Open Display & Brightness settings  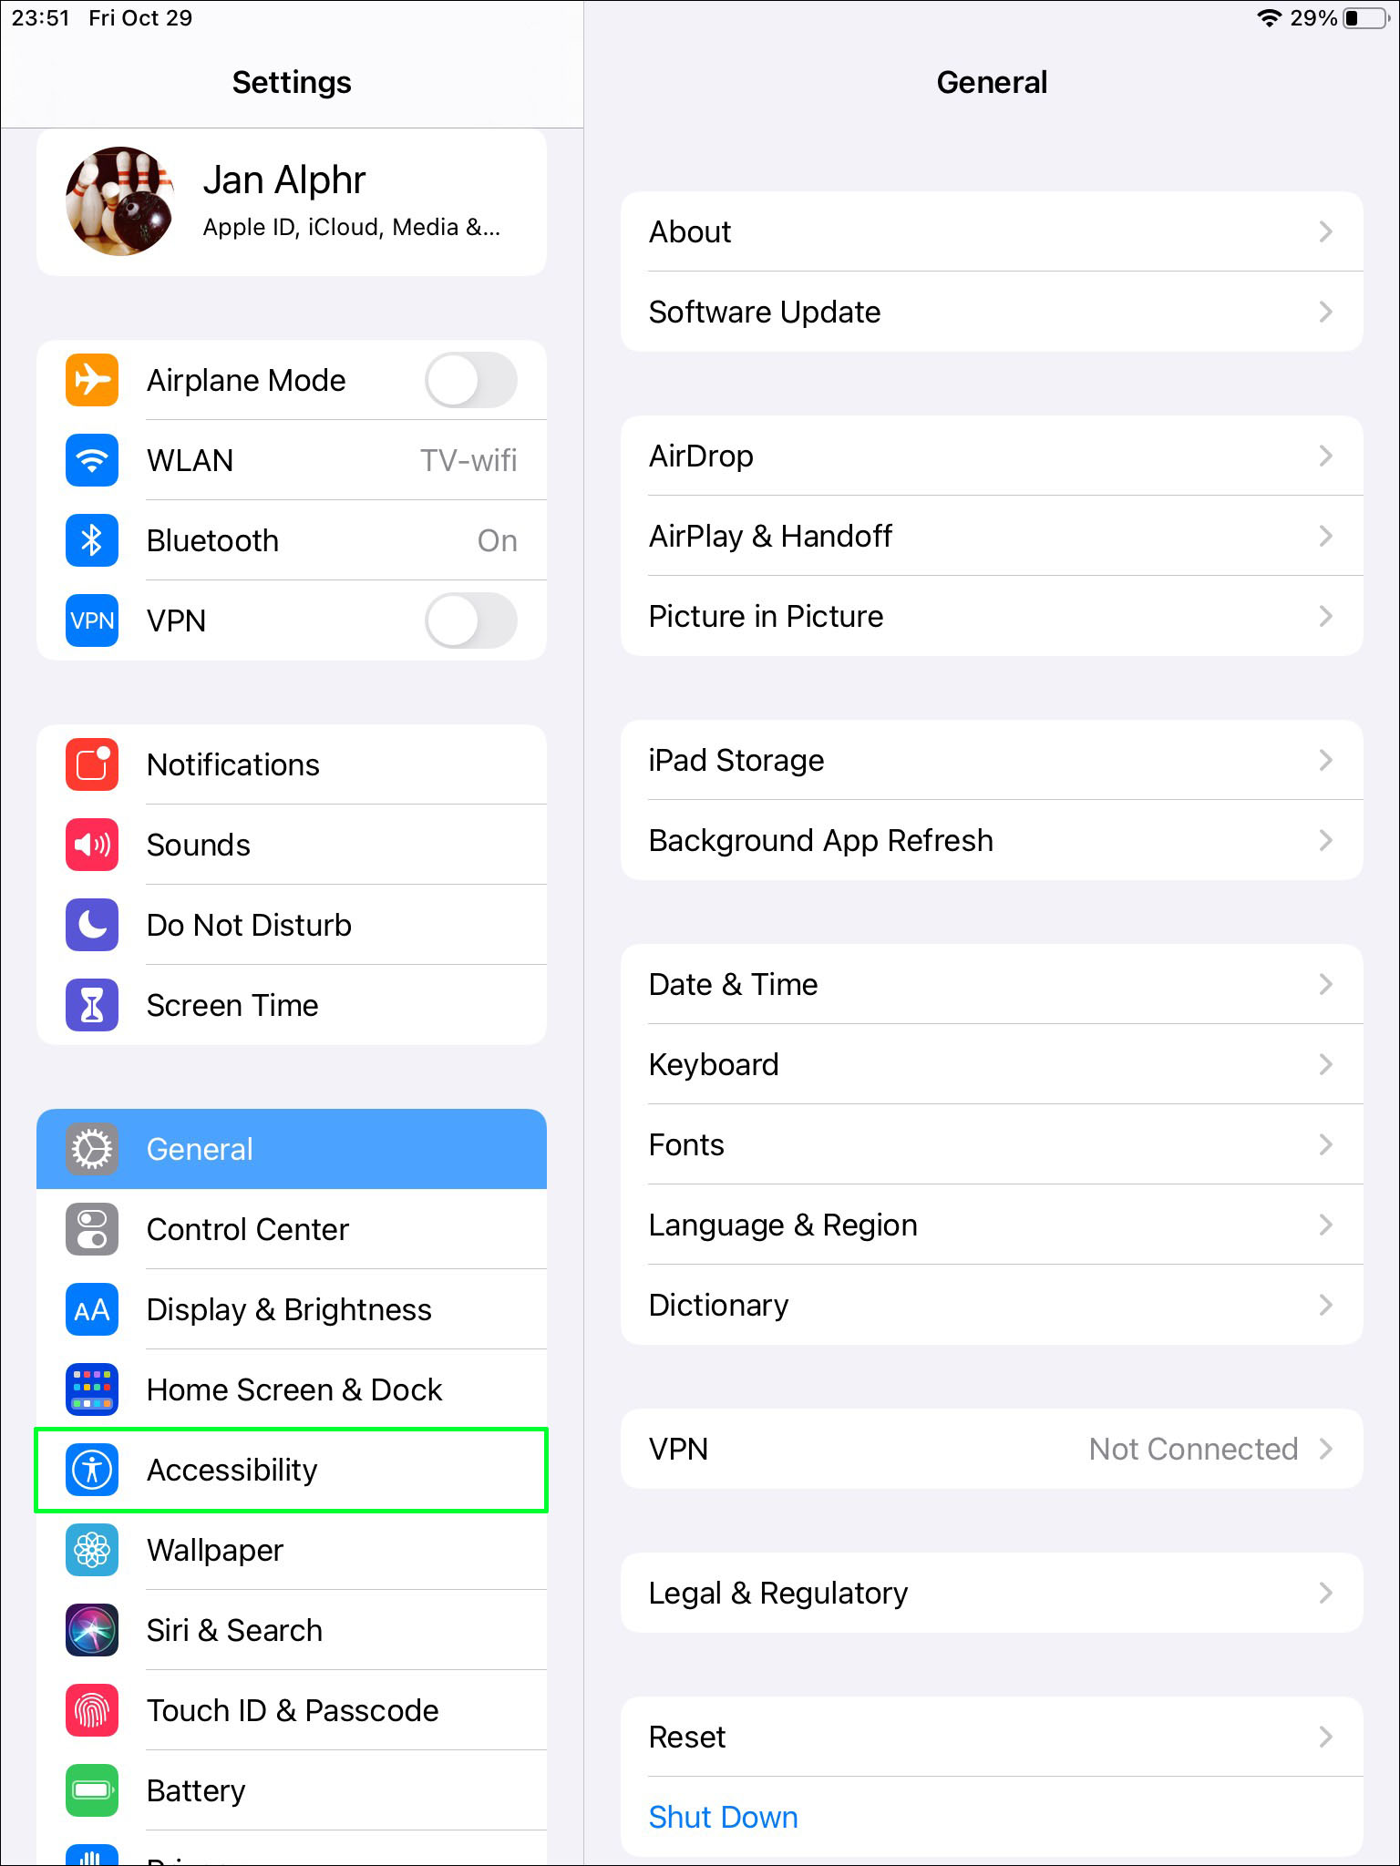[x=292, y=1309]
